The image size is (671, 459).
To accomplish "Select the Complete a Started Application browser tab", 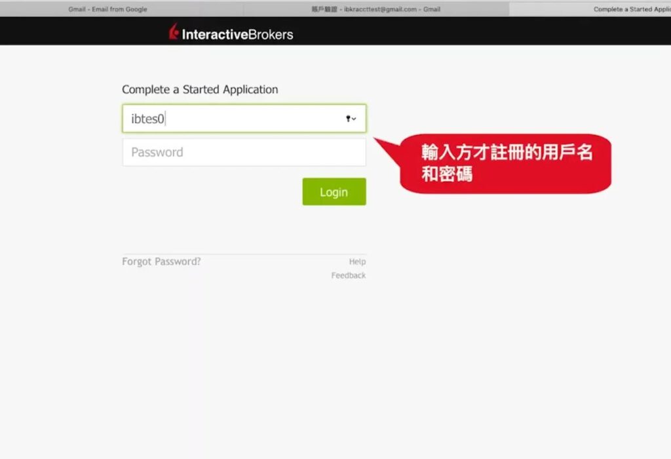I will 623,9.
